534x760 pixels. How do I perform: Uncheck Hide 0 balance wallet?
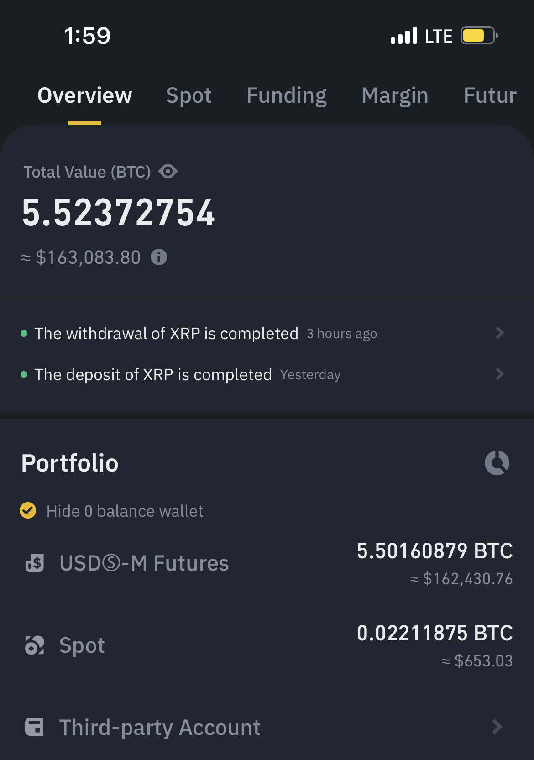click(x=28, y=510)
